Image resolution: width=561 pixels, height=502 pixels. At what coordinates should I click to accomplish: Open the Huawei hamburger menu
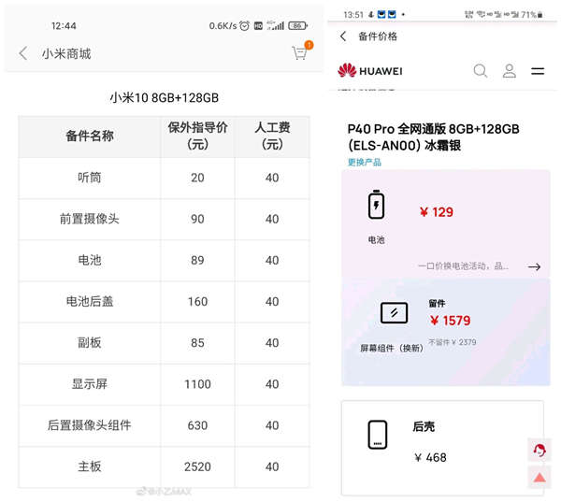tap(538, 71)
